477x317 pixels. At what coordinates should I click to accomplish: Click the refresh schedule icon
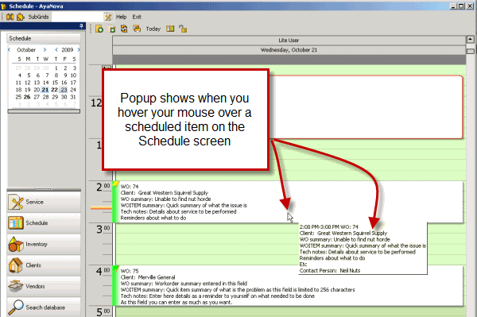(124, 29)
